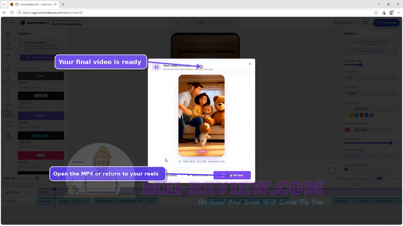Click the export upload icon in the header
This screenshot has width=403, height=226.
[357, 22]
